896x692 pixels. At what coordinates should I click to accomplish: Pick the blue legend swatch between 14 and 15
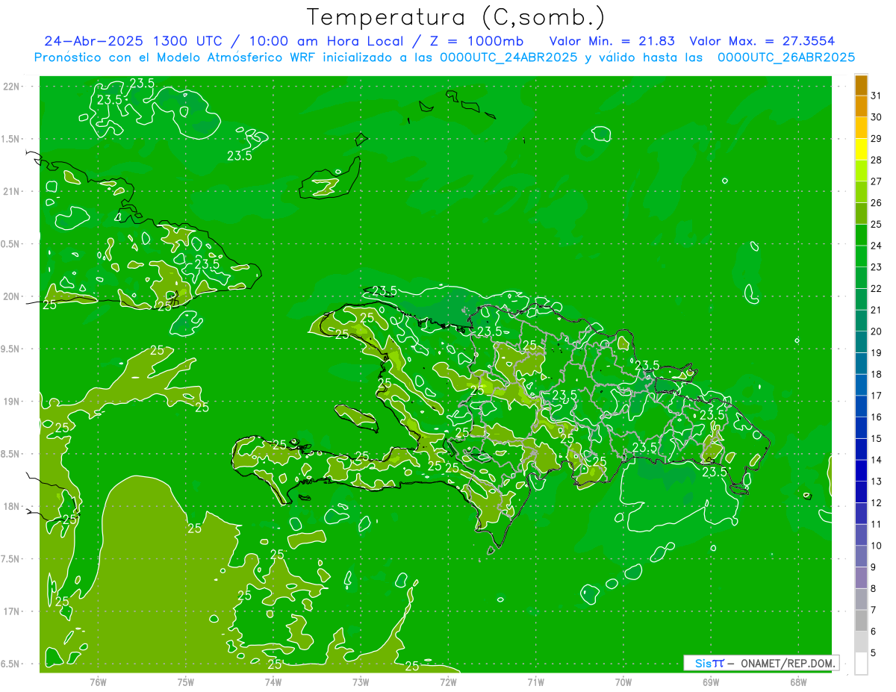pos(861,449)
